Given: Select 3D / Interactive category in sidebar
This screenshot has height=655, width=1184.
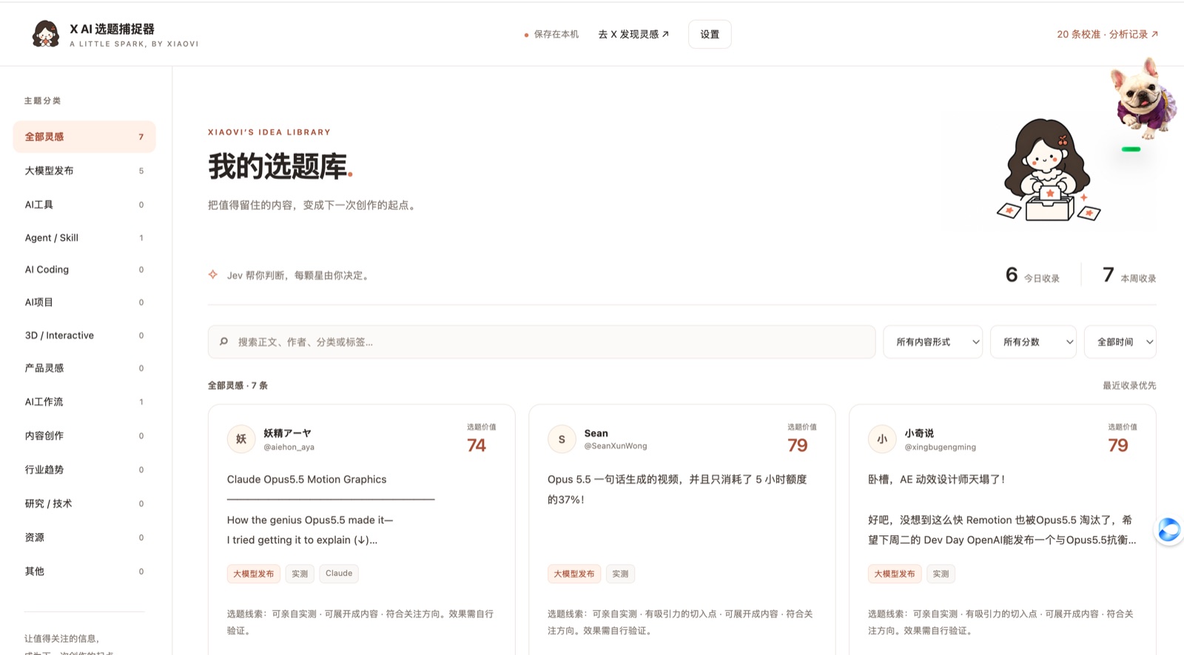Looking at the screenshot, I should (84, 336).
